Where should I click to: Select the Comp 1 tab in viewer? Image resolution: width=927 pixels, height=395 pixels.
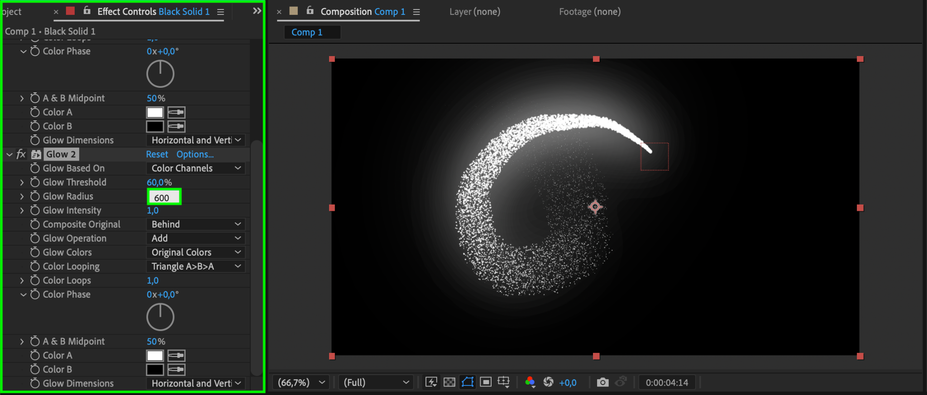click(307, 32)
